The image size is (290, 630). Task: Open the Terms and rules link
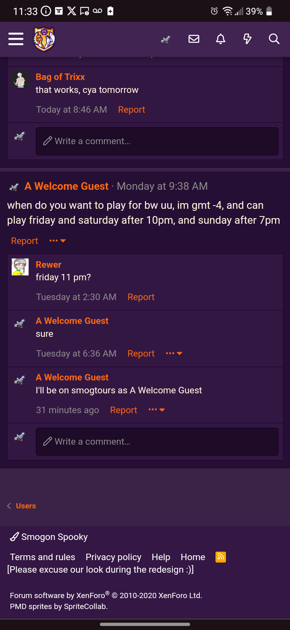42,557
